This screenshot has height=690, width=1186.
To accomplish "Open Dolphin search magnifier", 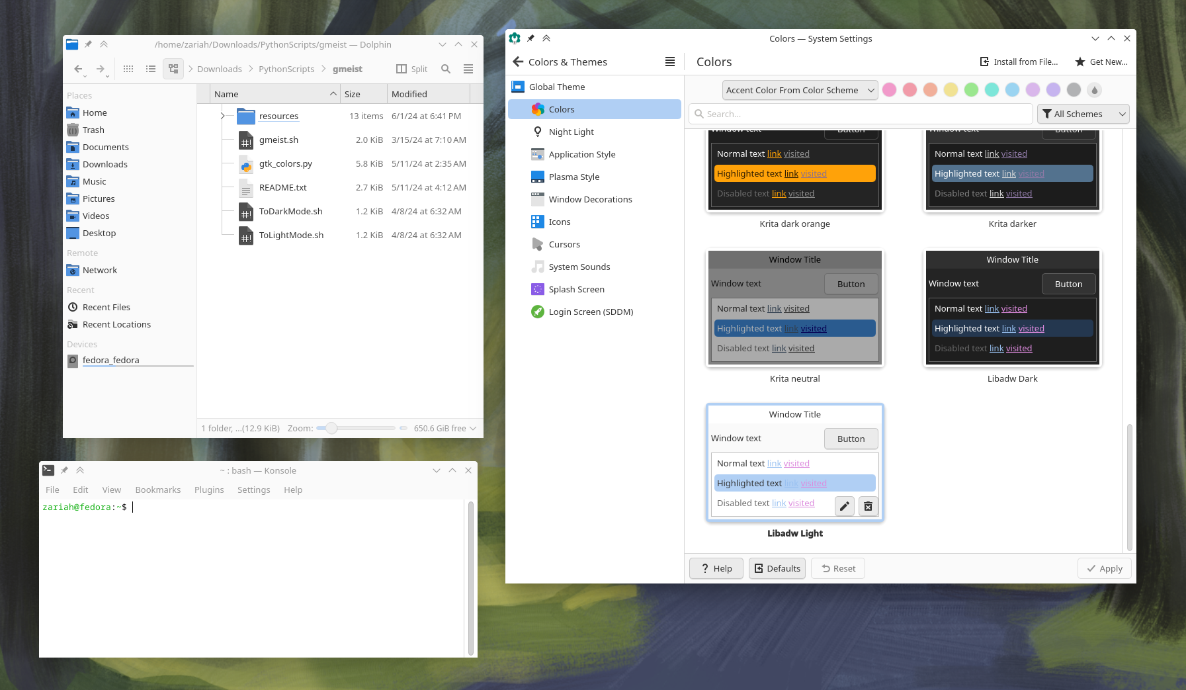I will click(x=446, y=69).
